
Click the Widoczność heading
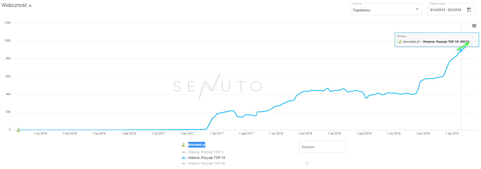coord(14,5)
